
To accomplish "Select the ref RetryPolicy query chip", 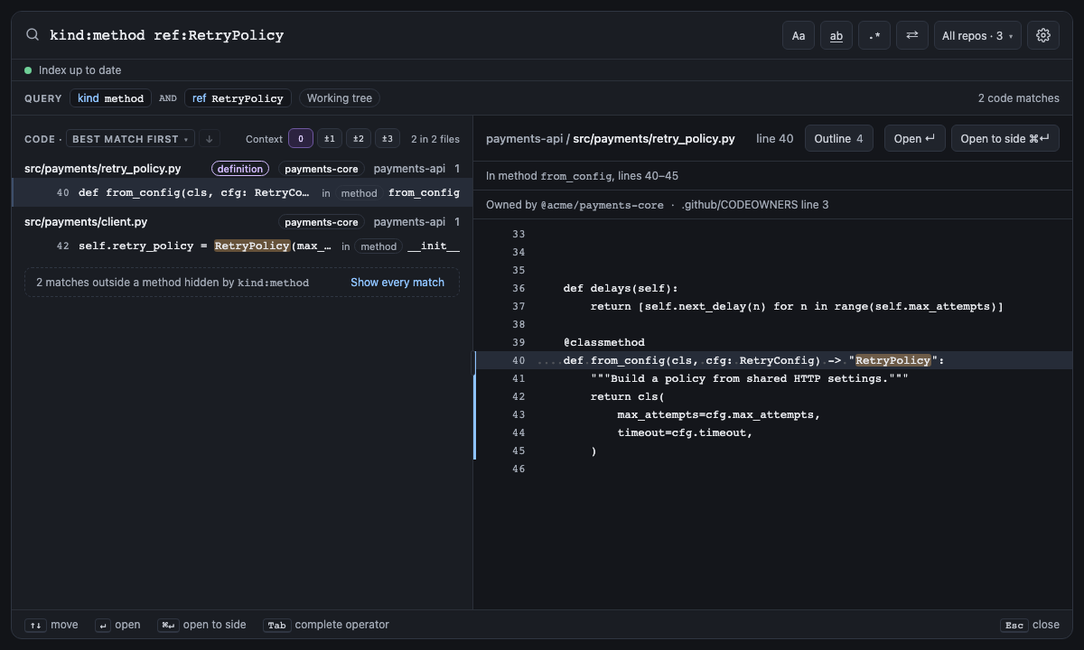I will pyautogui.click(x=238, y=98).
